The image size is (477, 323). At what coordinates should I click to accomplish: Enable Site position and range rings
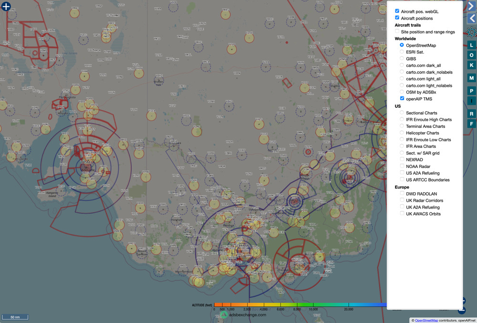[397, 31]
